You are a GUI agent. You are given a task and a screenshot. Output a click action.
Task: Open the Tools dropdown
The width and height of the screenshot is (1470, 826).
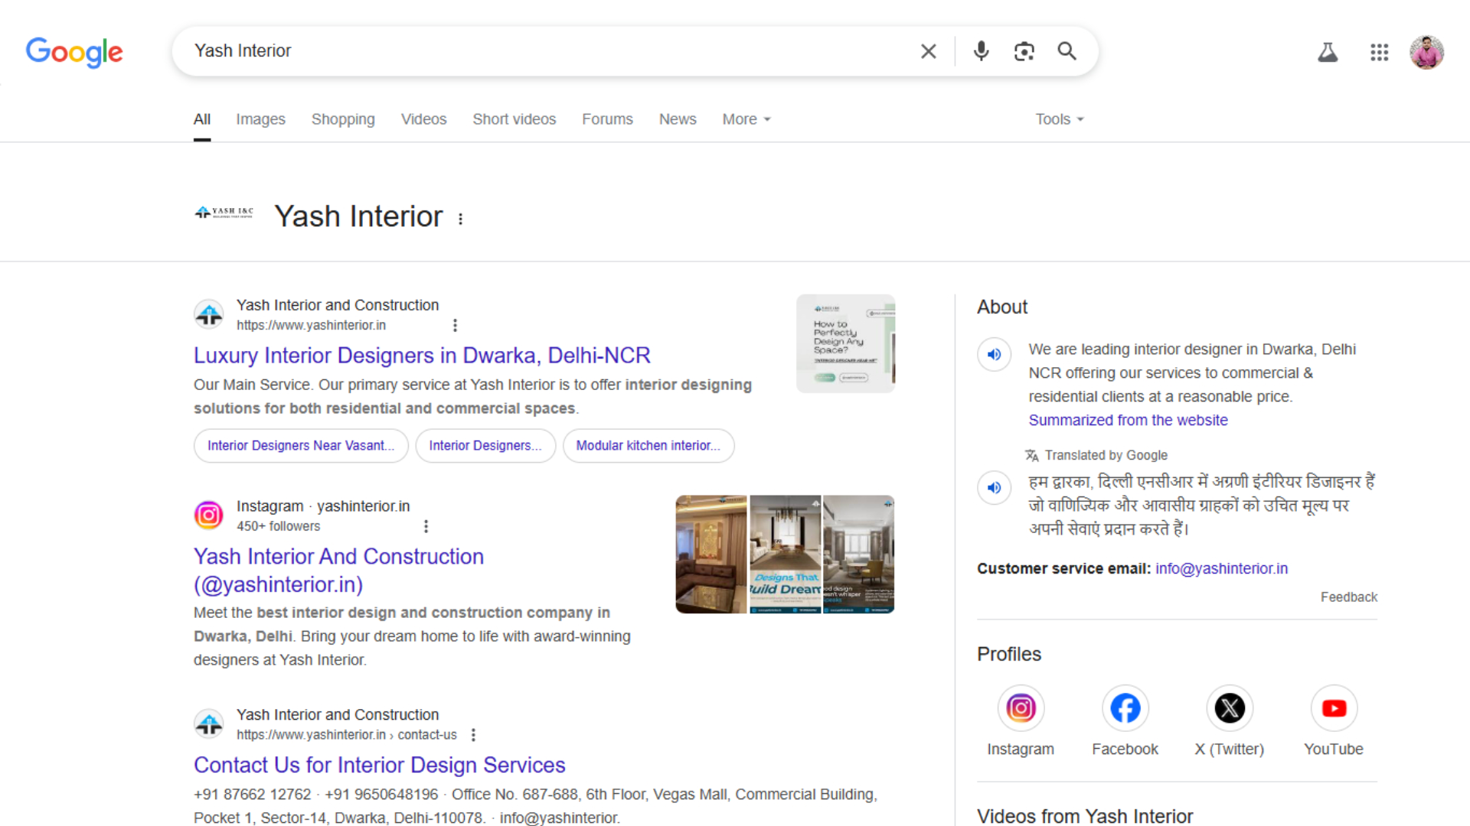1059,119
